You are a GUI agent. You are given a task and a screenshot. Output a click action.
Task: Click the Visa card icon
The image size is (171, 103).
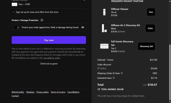coord(14,4)
